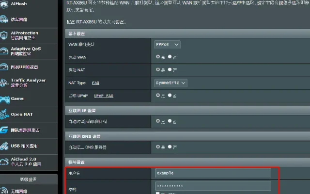Image resolution: width=310 pixels, height=194 pixels.
Task: Select No for Enable NAT
Action: click(x=170, y=69)
